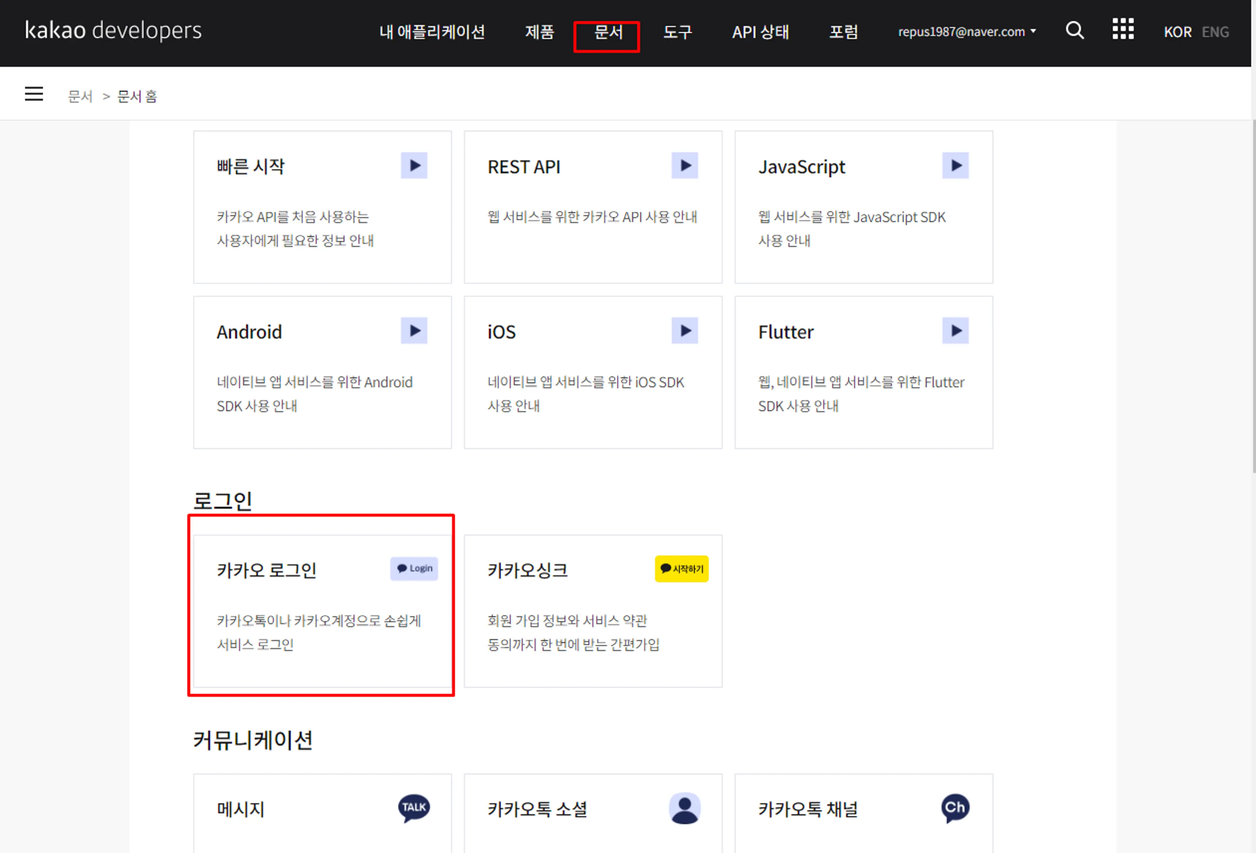Open 포럼 menu
Image resolution: width=1256 pixels, height=853 pixels.
(x=843, y=32)
